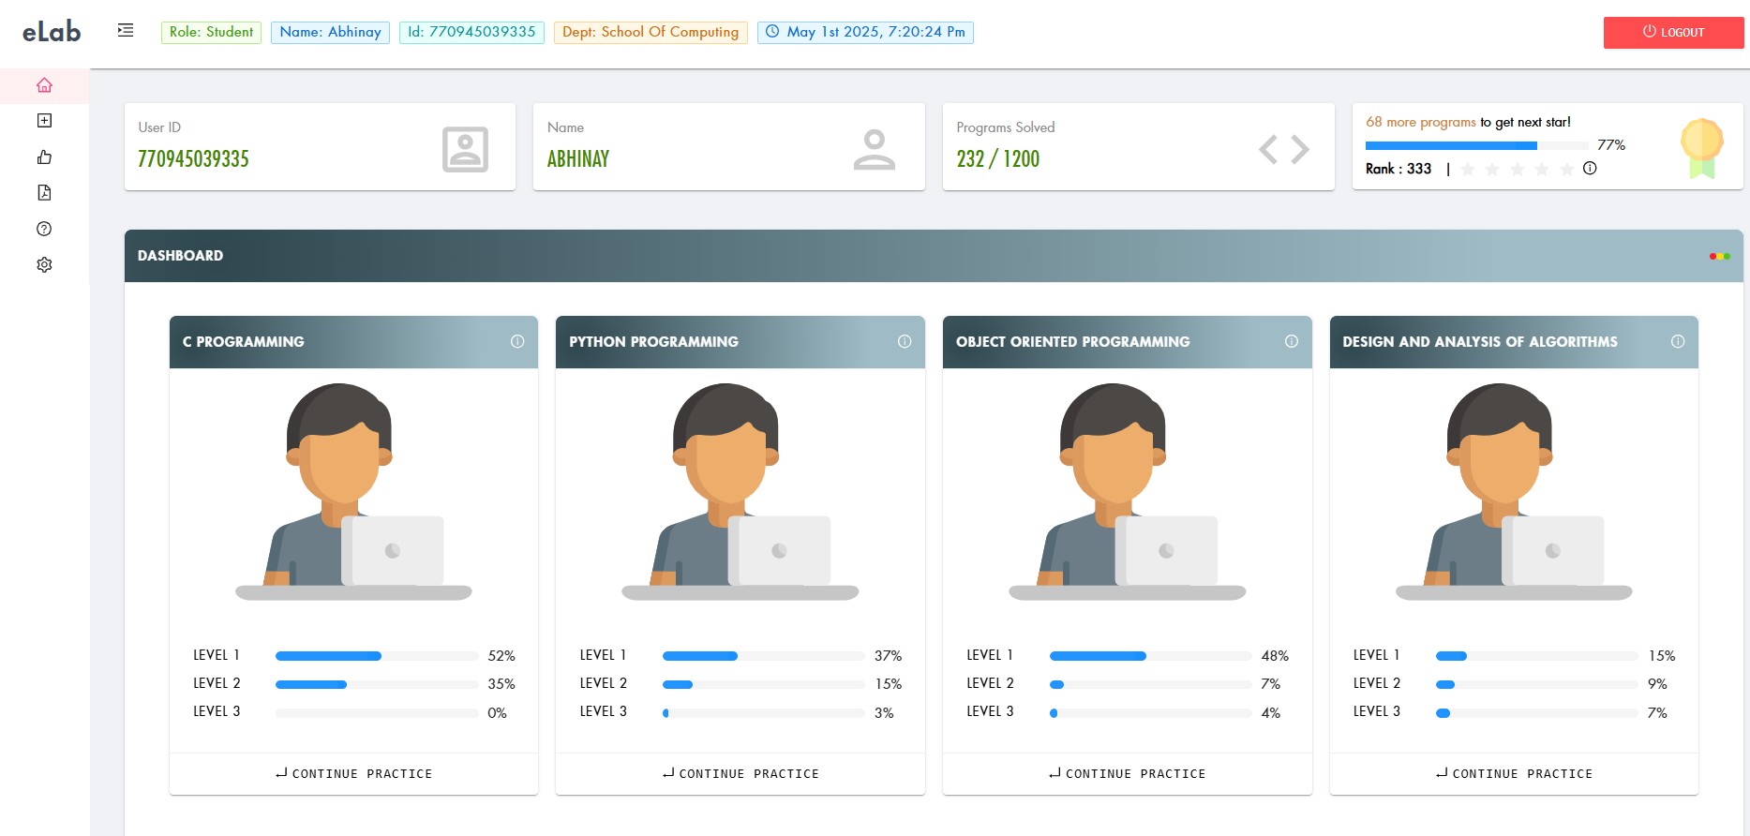
Task: Click the LOGOUT button
Action: pos(1673,32)
